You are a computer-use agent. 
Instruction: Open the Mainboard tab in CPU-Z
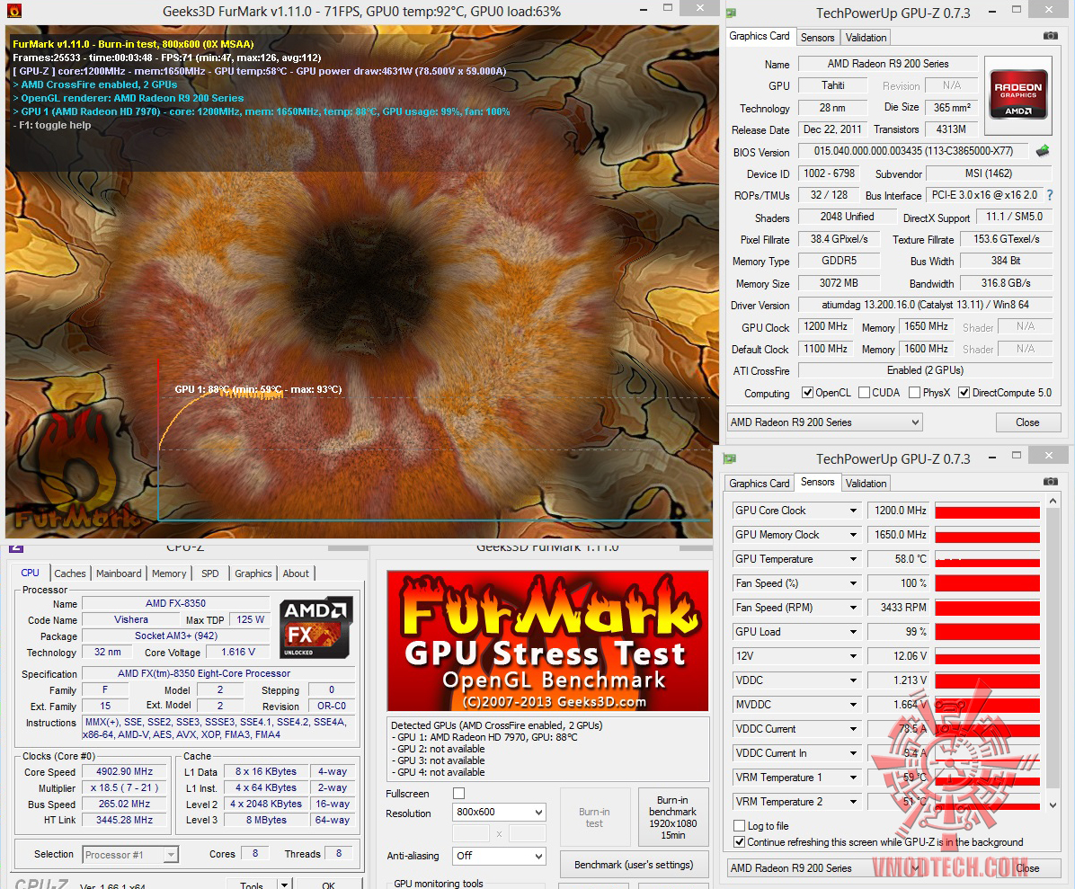pos(119,573)
